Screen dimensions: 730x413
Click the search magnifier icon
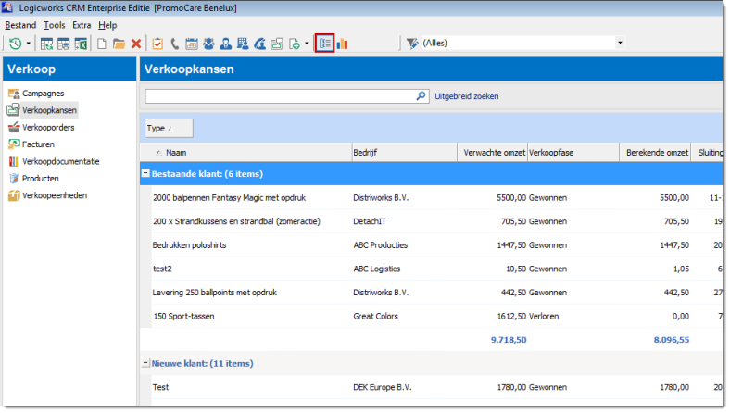pos(421,96)
